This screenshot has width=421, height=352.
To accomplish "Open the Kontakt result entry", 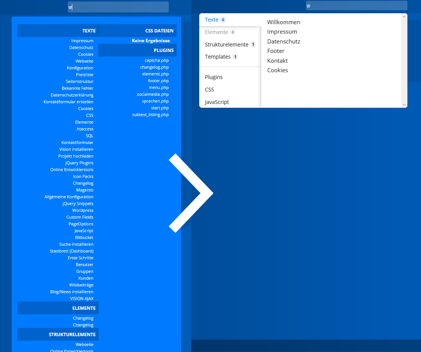I will coord(277,61).
